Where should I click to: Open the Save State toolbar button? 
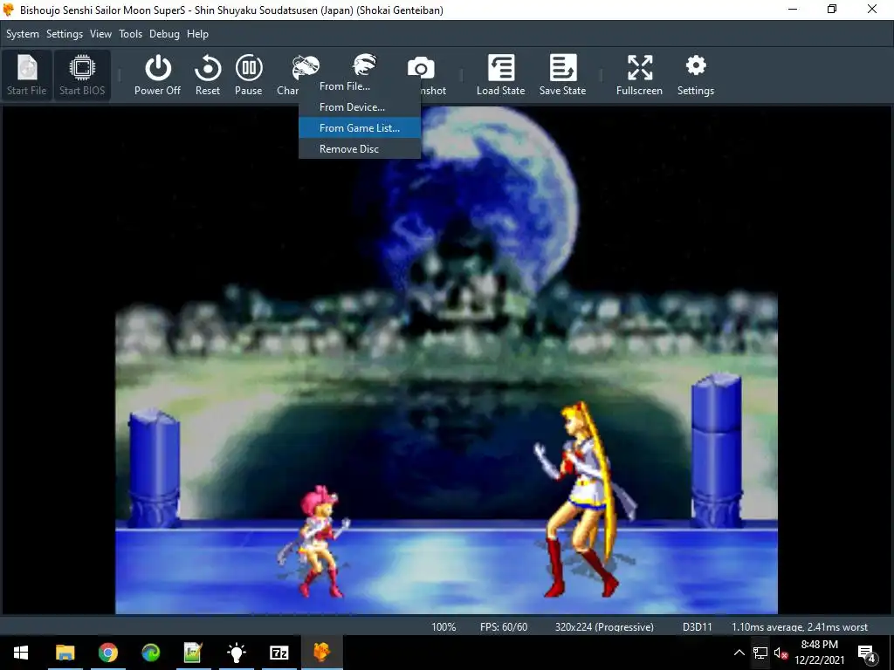pos(563,75)
